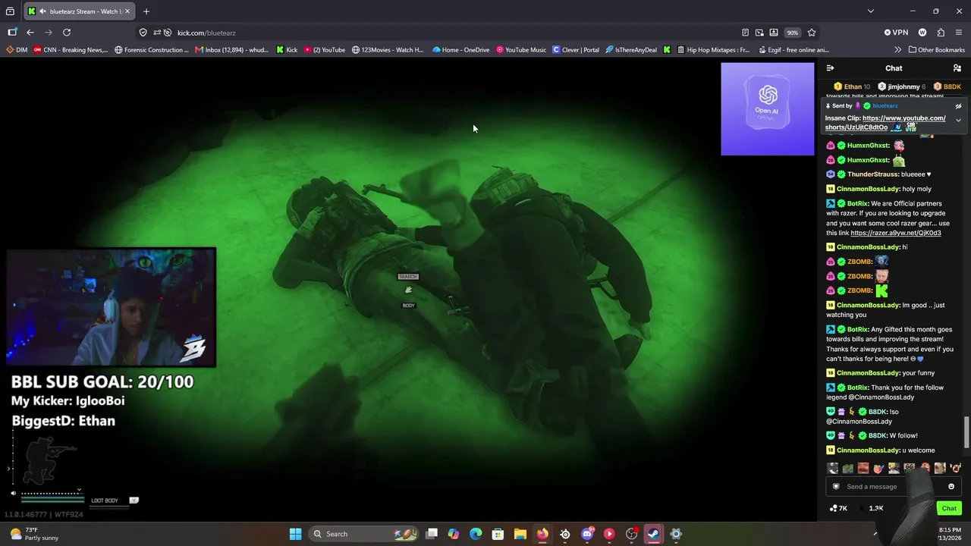This screenshot has width=971, height=546.
Task: Expand the pinned Insane Clip message
Action: (x=958, y=121)
